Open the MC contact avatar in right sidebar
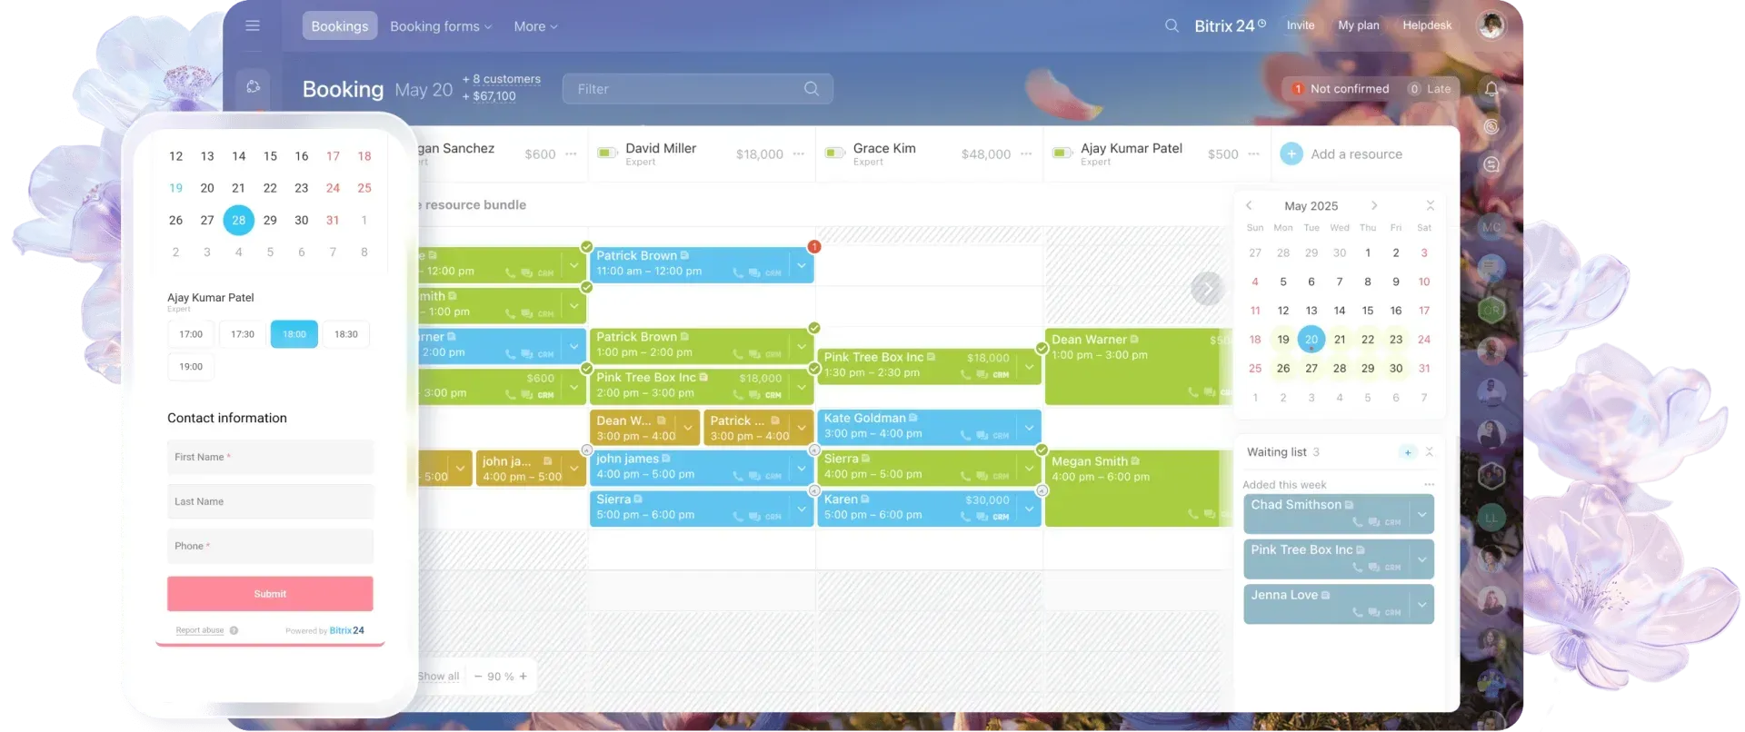Screen dimensions: 1745x732 1491,227
